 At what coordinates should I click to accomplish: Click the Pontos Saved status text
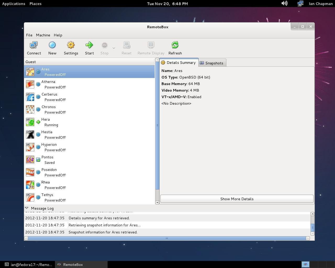coord(49,163)
